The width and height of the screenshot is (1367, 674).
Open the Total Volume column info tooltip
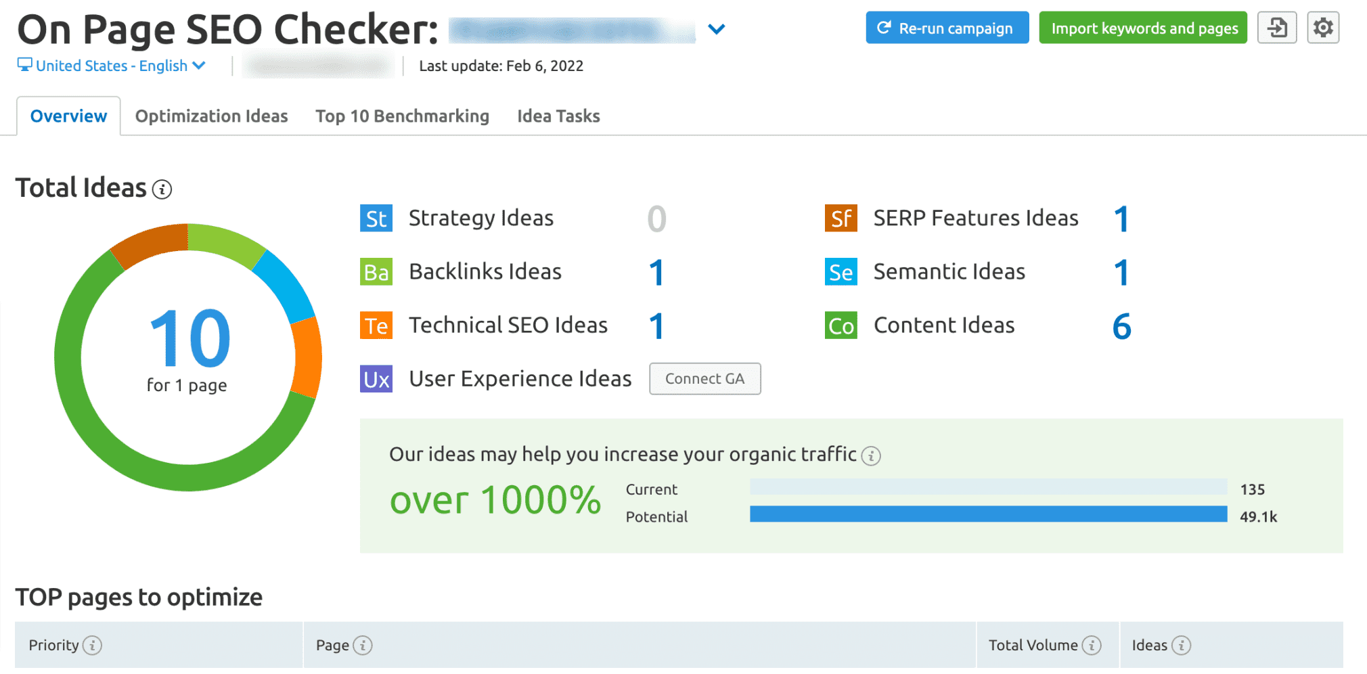(1092, 645)
